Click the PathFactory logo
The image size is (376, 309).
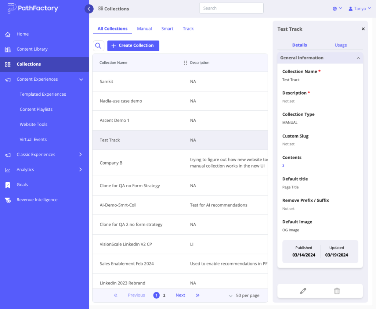click(x=33, y=8)
